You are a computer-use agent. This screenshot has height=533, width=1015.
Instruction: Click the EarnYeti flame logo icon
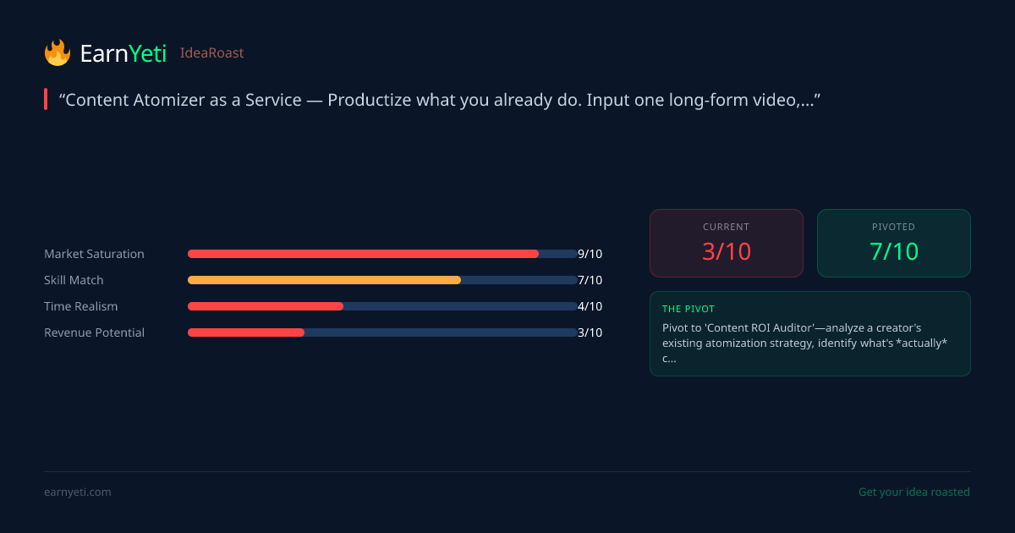(58, 52)
